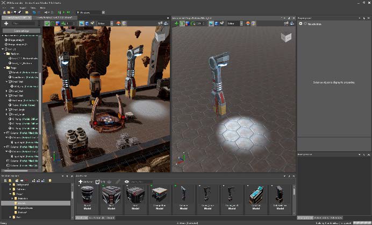The image size is (372, 225).
Task: Click the green Play button in main toolbar
Action: (64, 12)
